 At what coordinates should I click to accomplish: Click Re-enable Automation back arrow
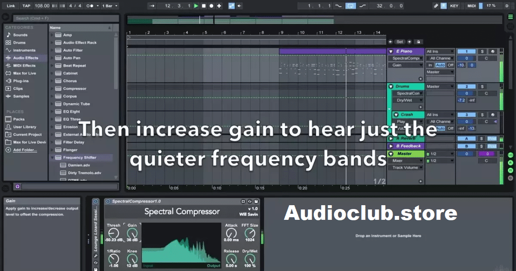239,6
